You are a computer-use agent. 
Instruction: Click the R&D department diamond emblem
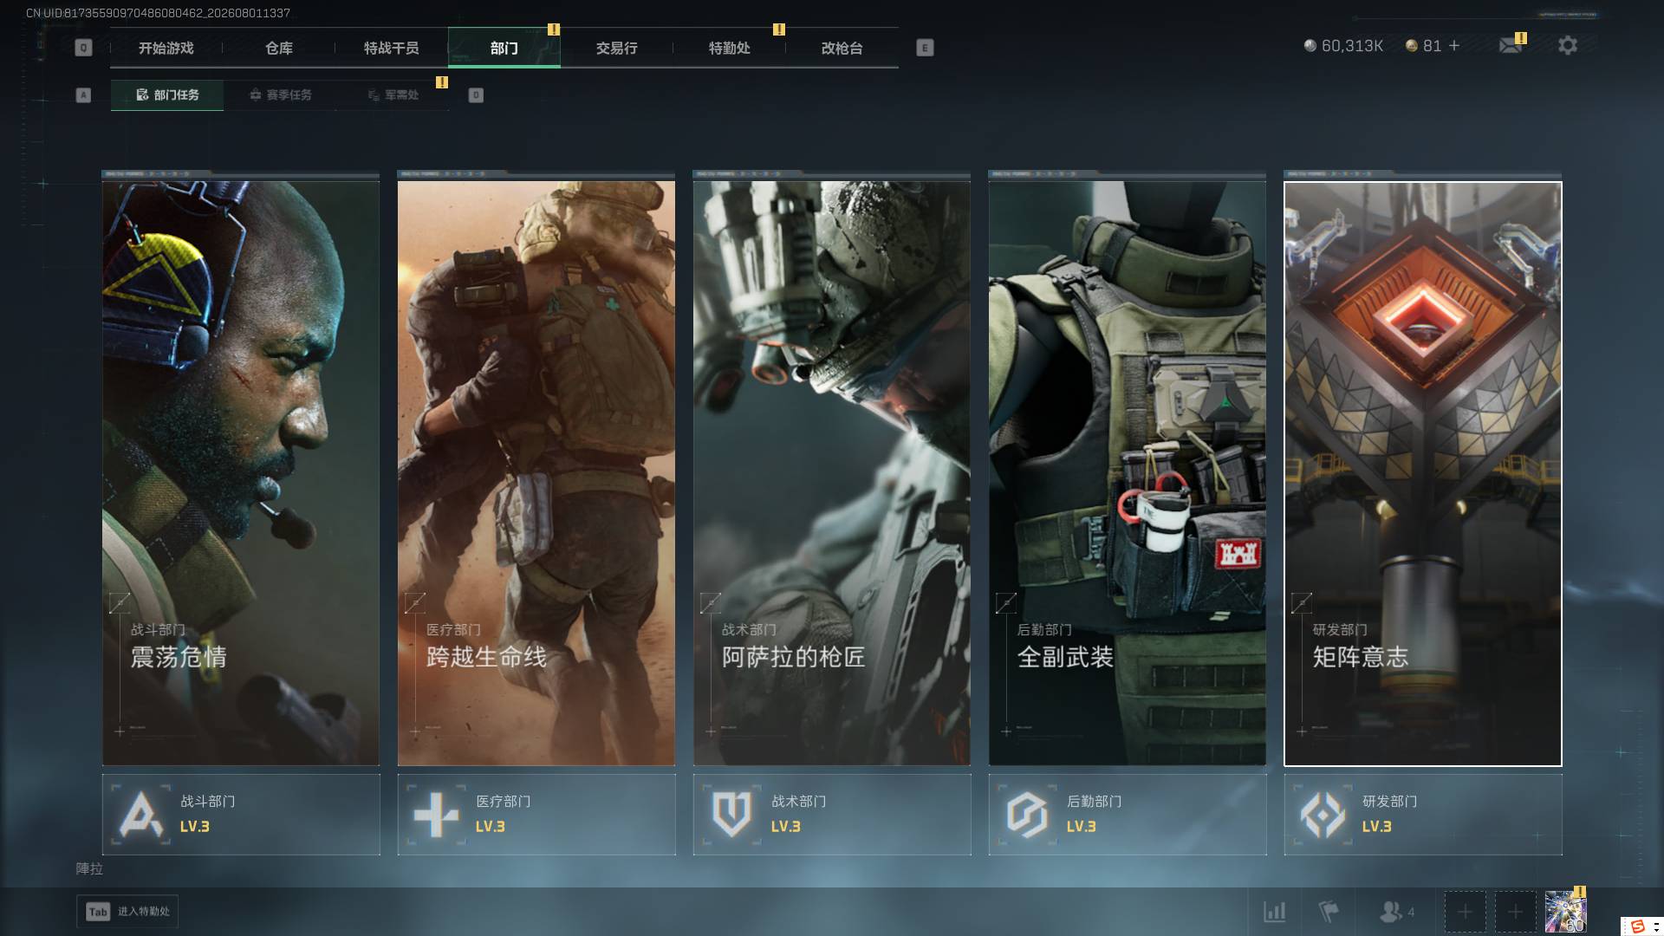[1323, 815]
